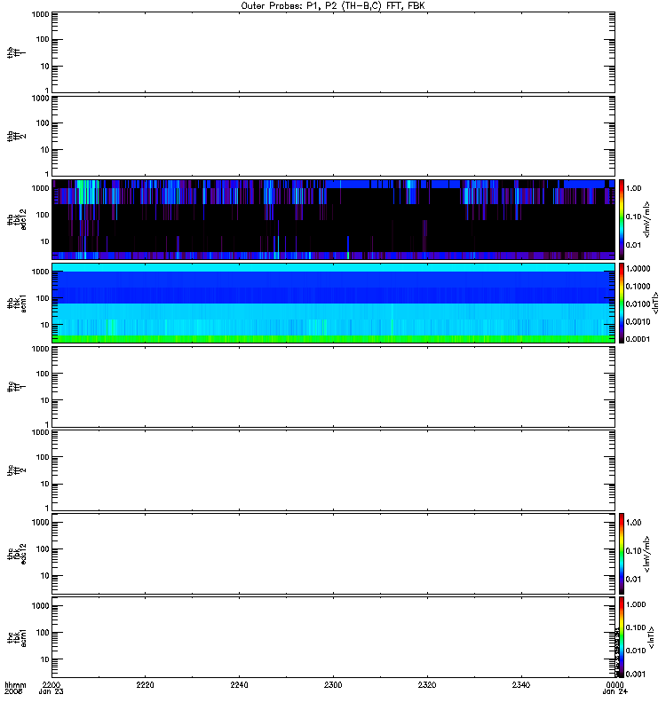Viewport: 666px width, 710px height.
Task: Click the thc scm1 nT color bar
Action: (622, 637)
